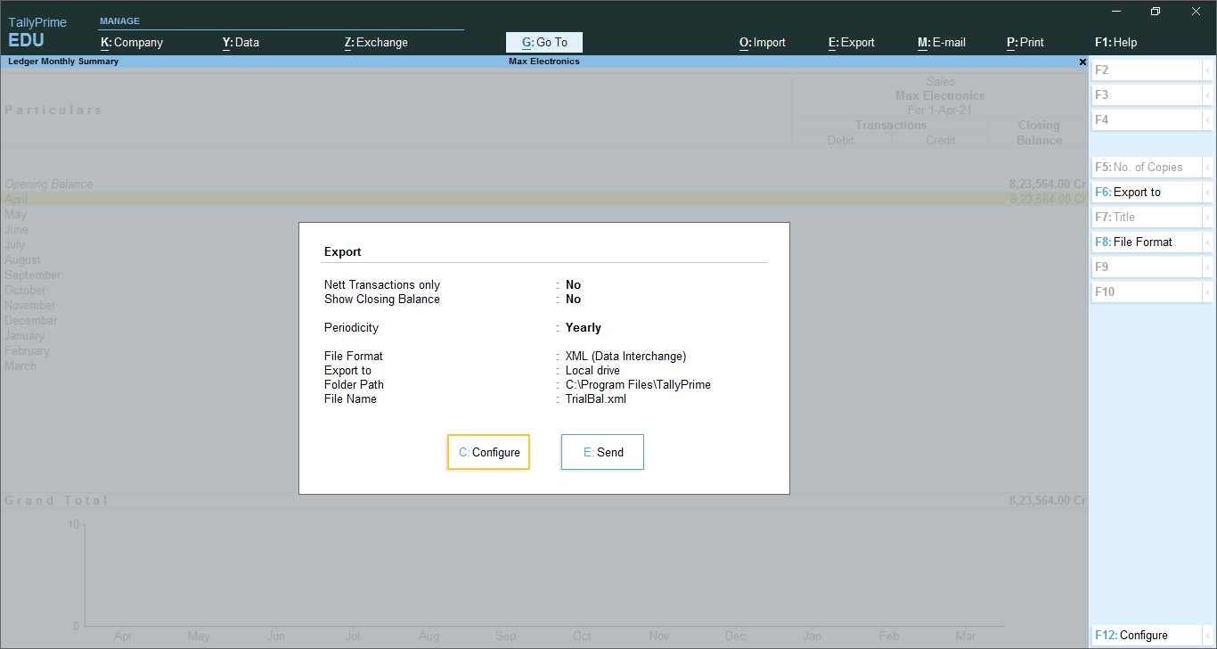Minimize the TallyPrime window

click(x=1116, y=12)
